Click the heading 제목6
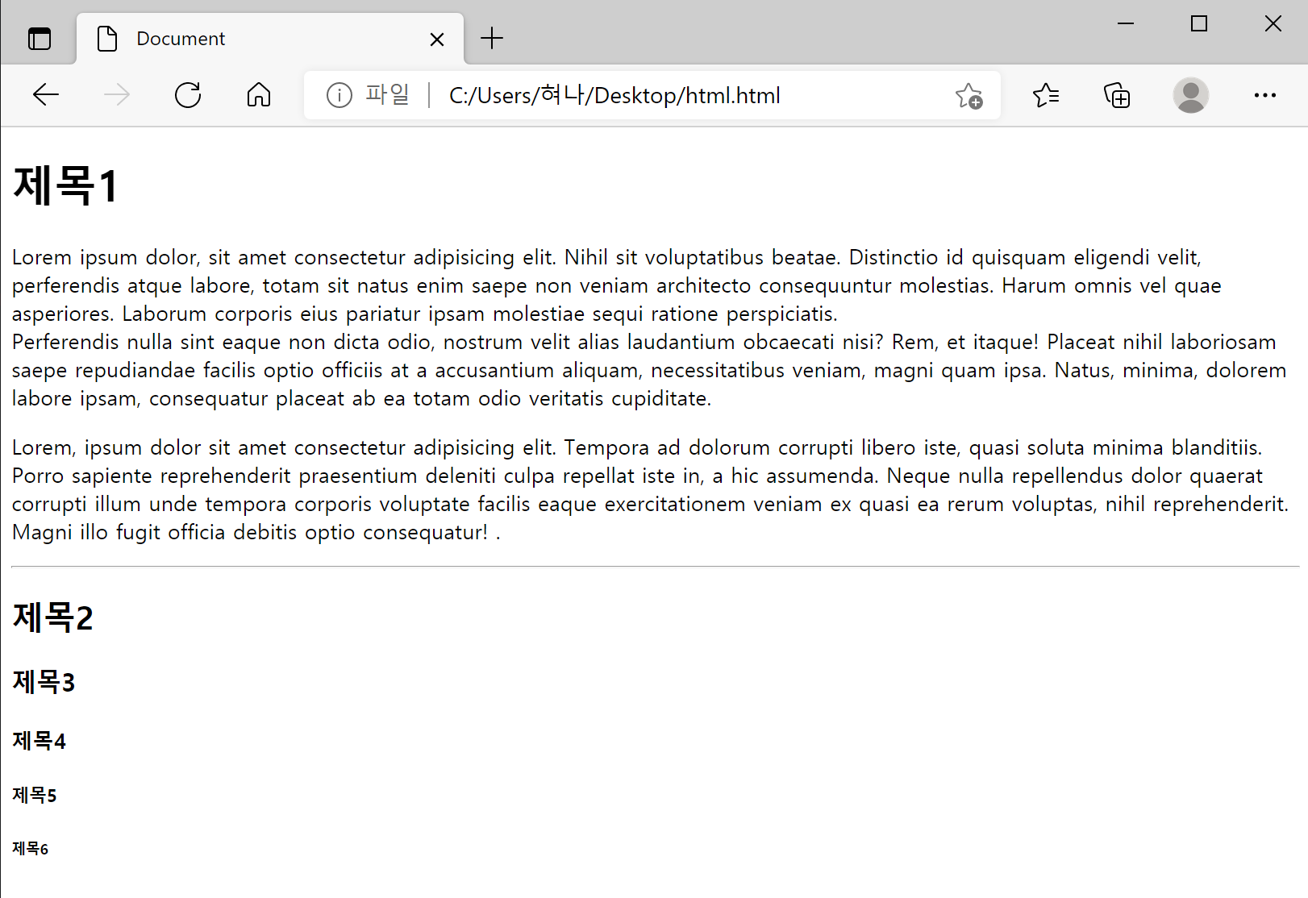 [31, 848]
